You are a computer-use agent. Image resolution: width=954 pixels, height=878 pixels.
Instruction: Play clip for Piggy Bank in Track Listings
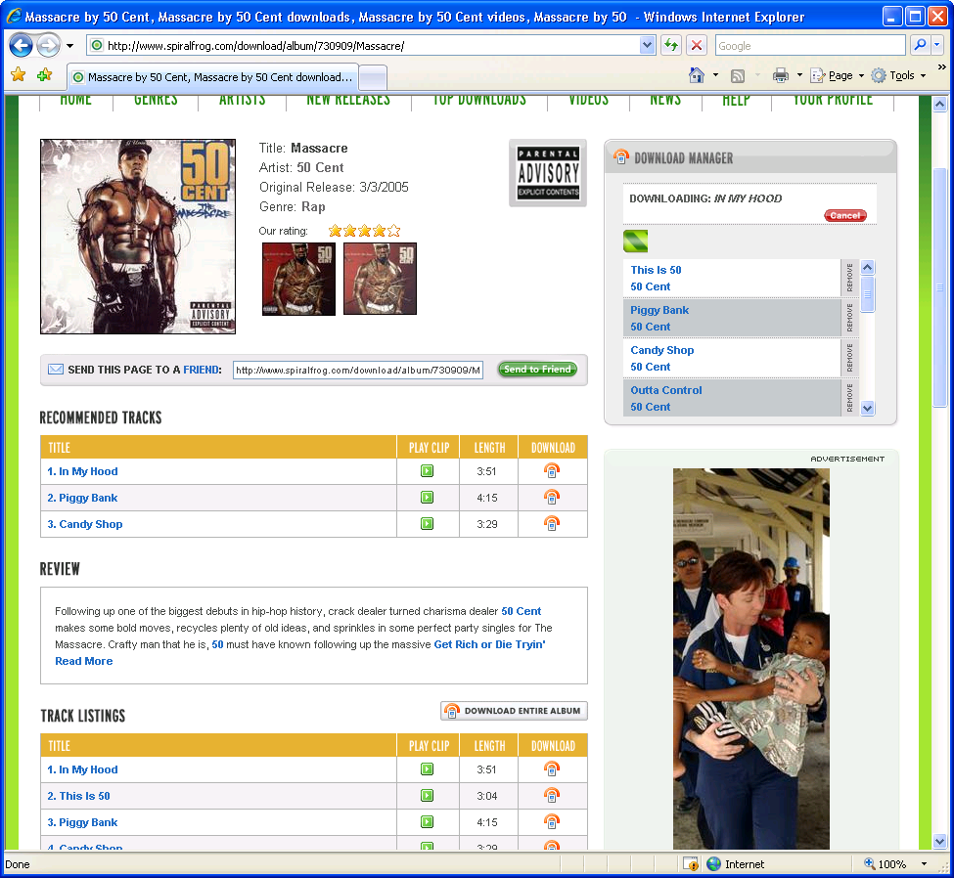pos(428,822)
